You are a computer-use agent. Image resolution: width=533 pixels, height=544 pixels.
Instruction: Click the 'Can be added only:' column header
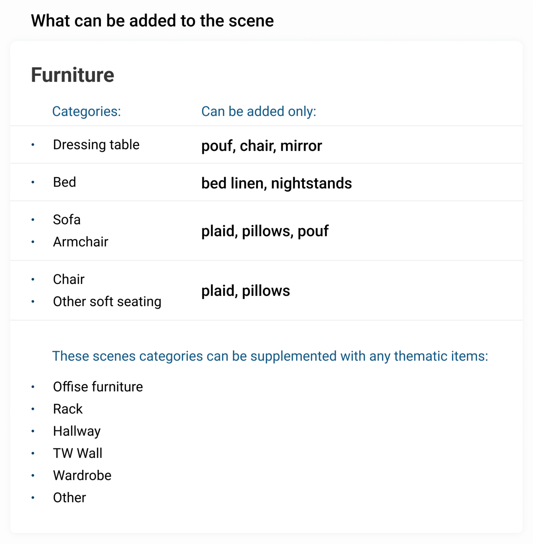pyautogui.click(x=259, y=111)
